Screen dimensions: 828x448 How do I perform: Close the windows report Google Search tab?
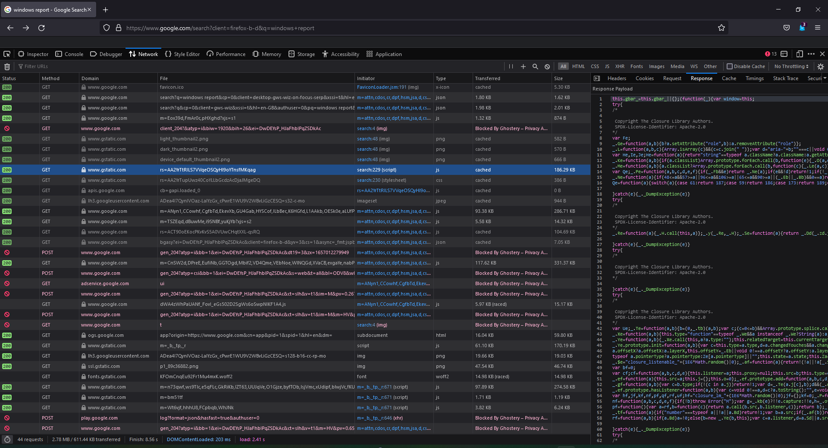click(89, 9)
